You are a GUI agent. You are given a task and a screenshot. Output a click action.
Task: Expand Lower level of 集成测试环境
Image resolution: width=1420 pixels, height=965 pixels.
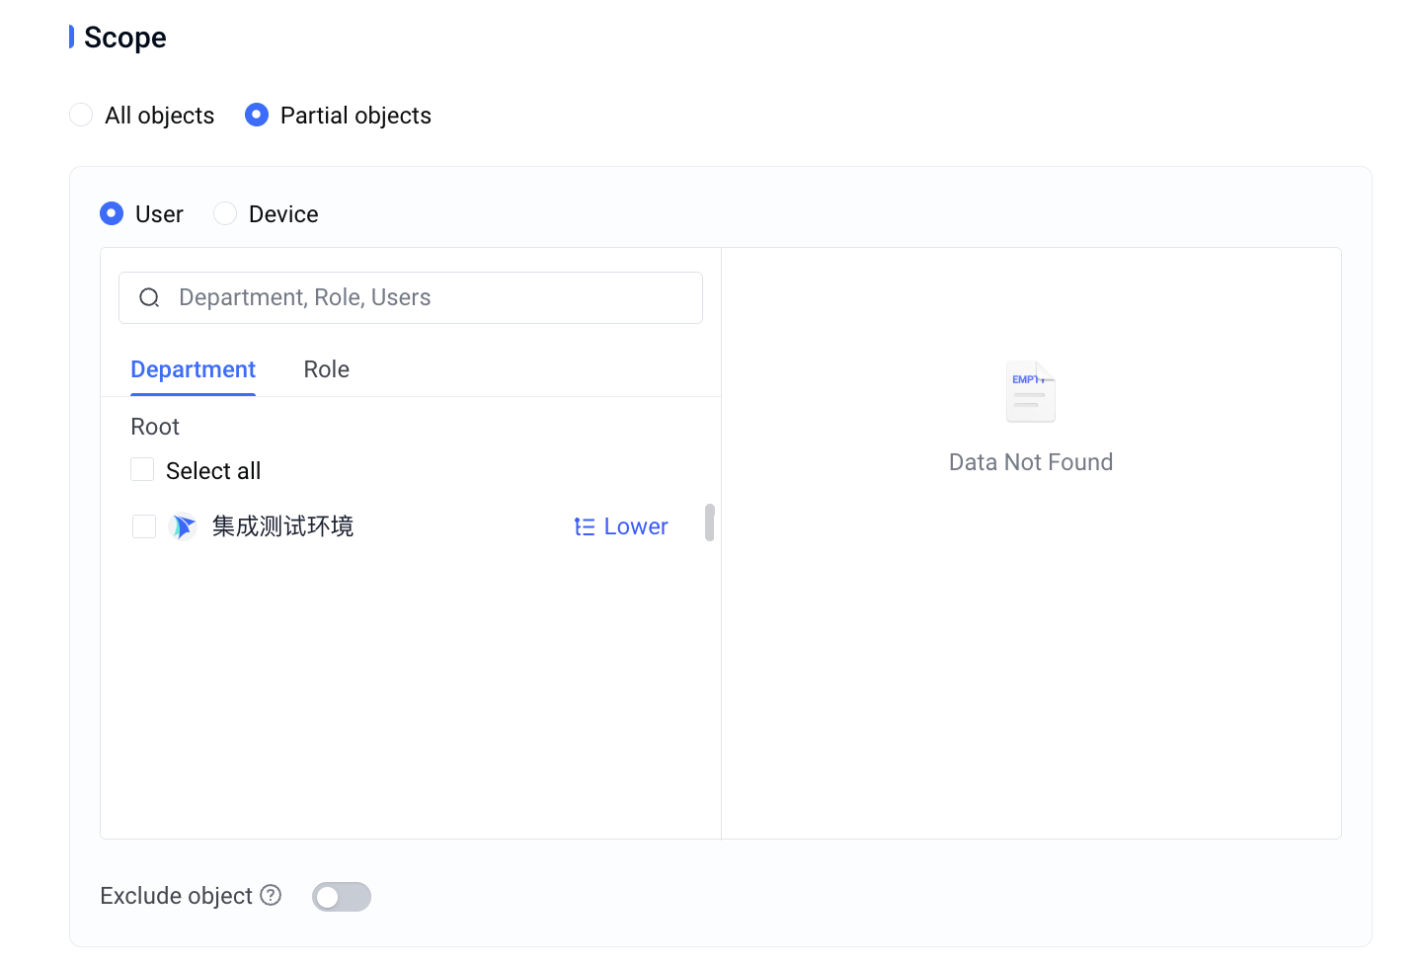coord(621,526)
